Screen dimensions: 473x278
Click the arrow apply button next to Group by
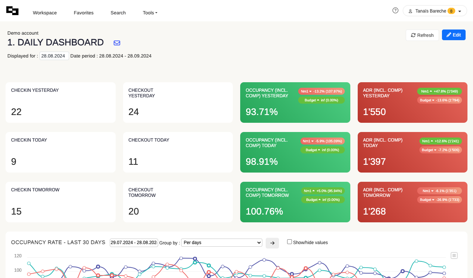pos(272,243)
